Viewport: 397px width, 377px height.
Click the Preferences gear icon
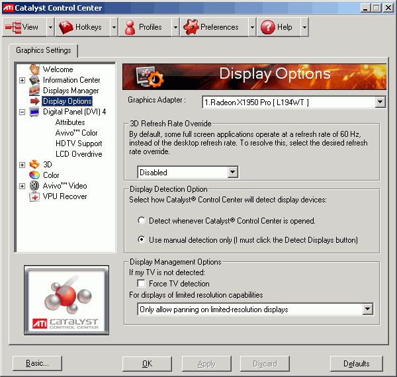(191, 27)
